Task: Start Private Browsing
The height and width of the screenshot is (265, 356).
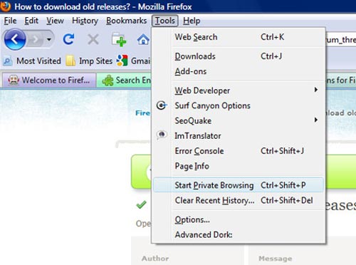Action: click(x=239, y=185)
